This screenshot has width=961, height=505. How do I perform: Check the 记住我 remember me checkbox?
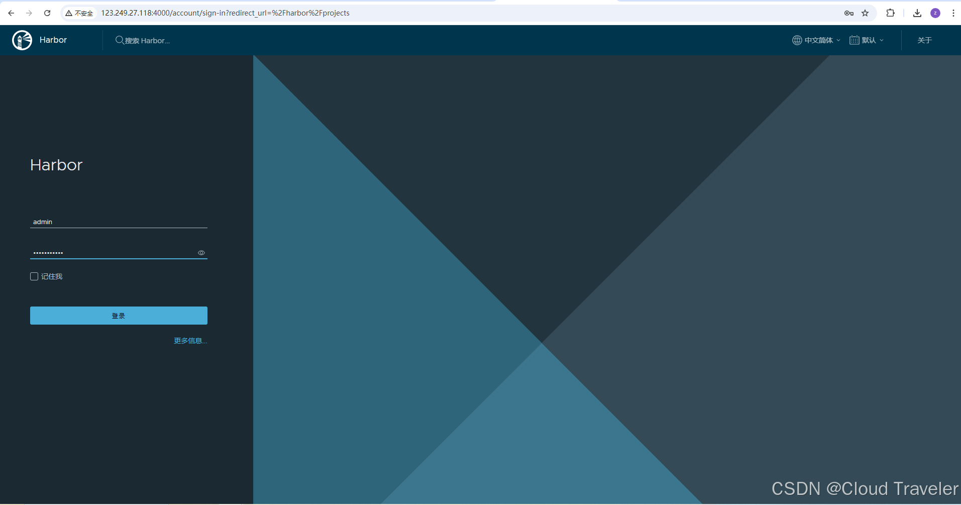(x=34, y=276)
